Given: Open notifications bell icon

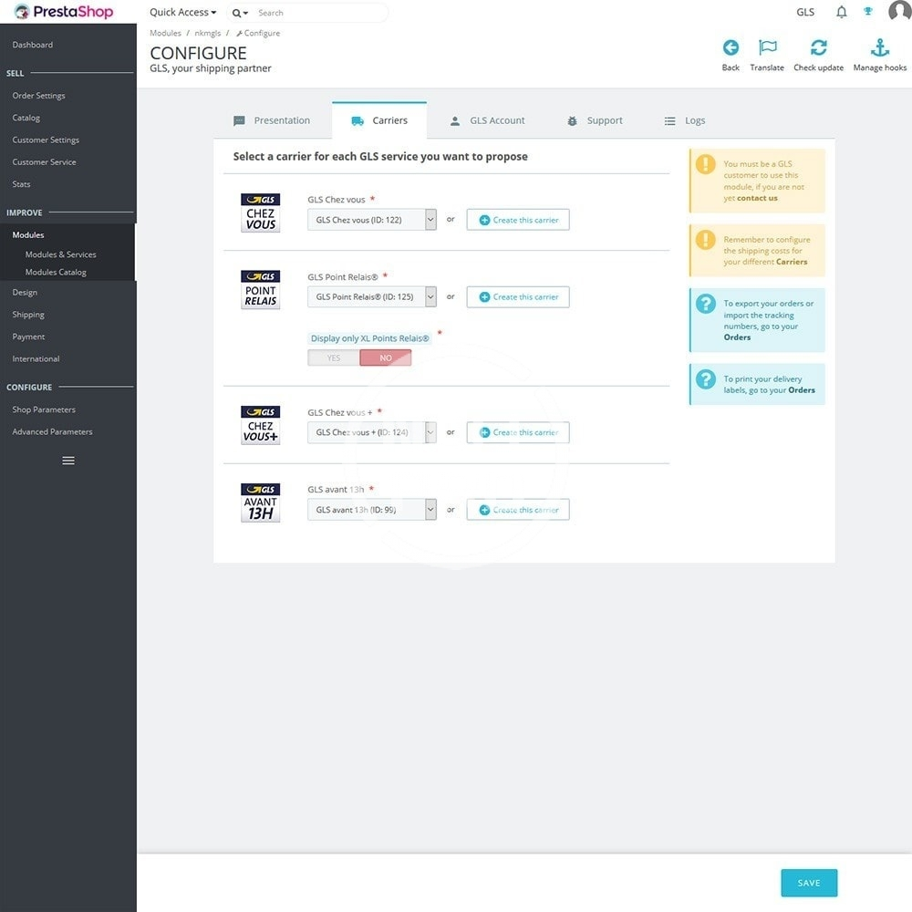Looking at the screenshot, I should point(842,13).
